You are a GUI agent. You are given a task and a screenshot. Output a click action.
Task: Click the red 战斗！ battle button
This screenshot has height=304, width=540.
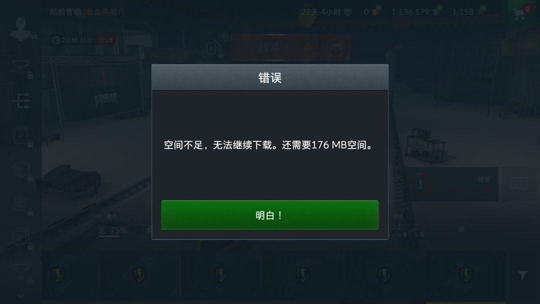pos(275,47)
